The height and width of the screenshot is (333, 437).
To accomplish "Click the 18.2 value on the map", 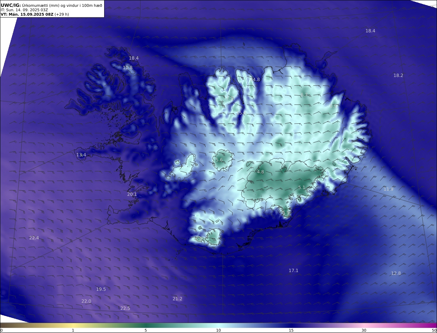I will [x=398, y=76].
